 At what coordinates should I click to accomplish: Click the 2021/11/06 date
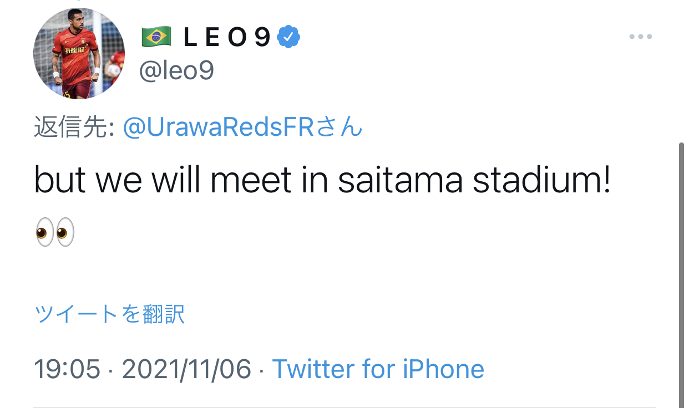(186, 369)
